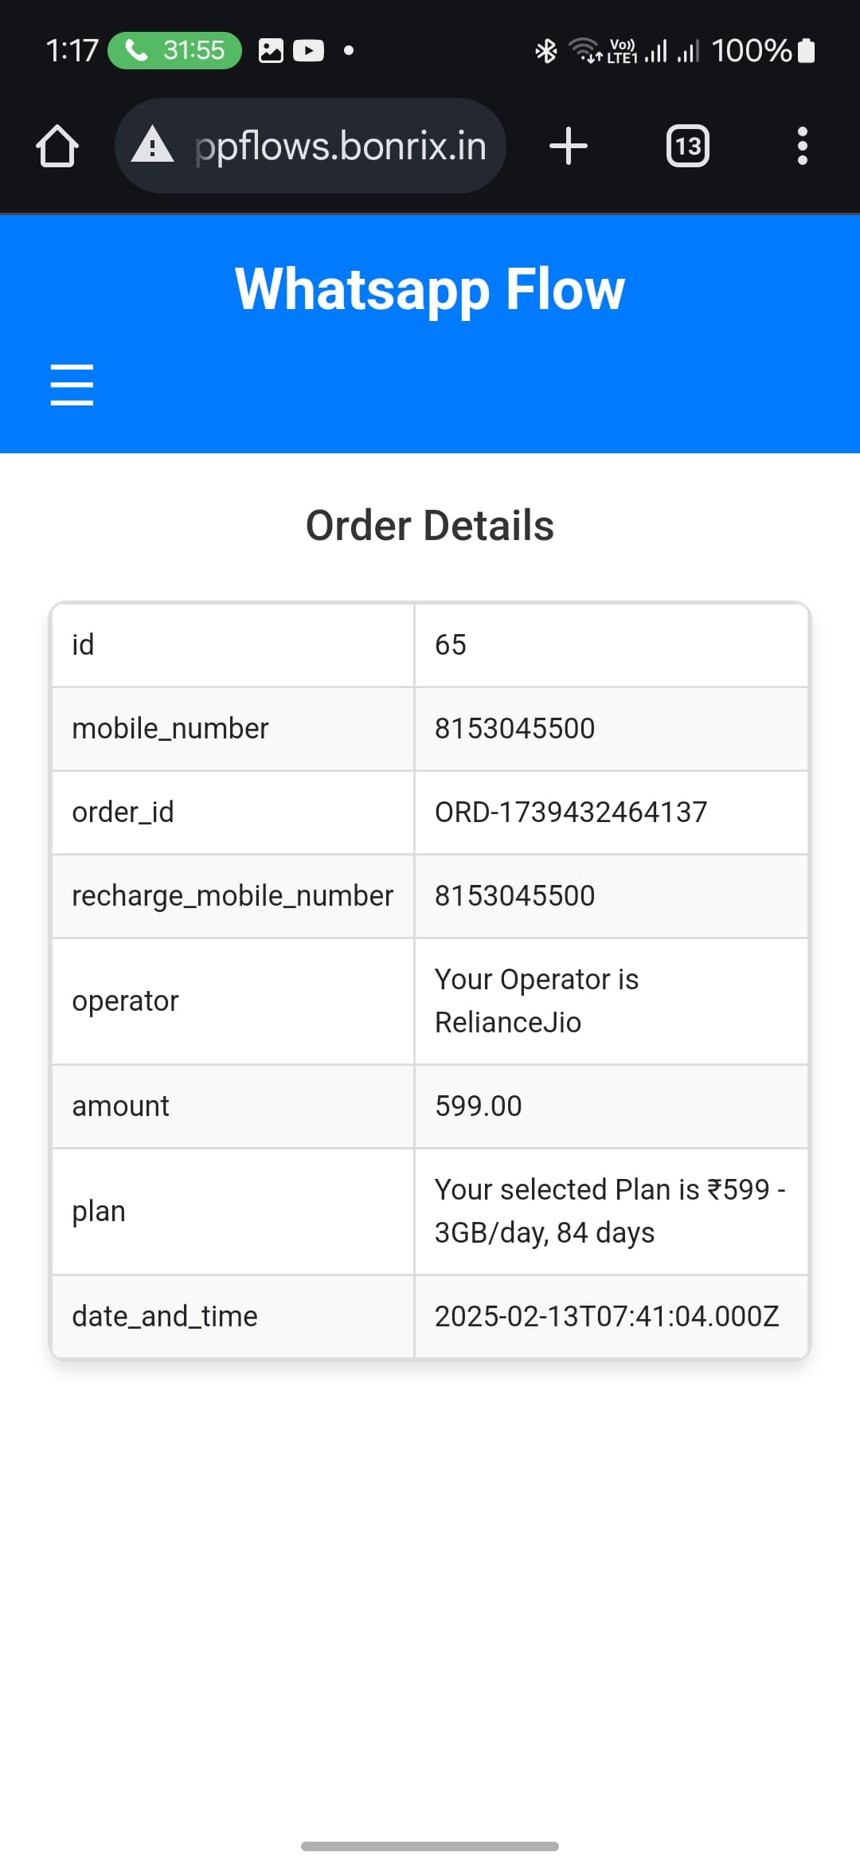Click the mobile_number value 8153045500
The height and width of the screenshot is (1864, 860).
click(x=514, y=729)
